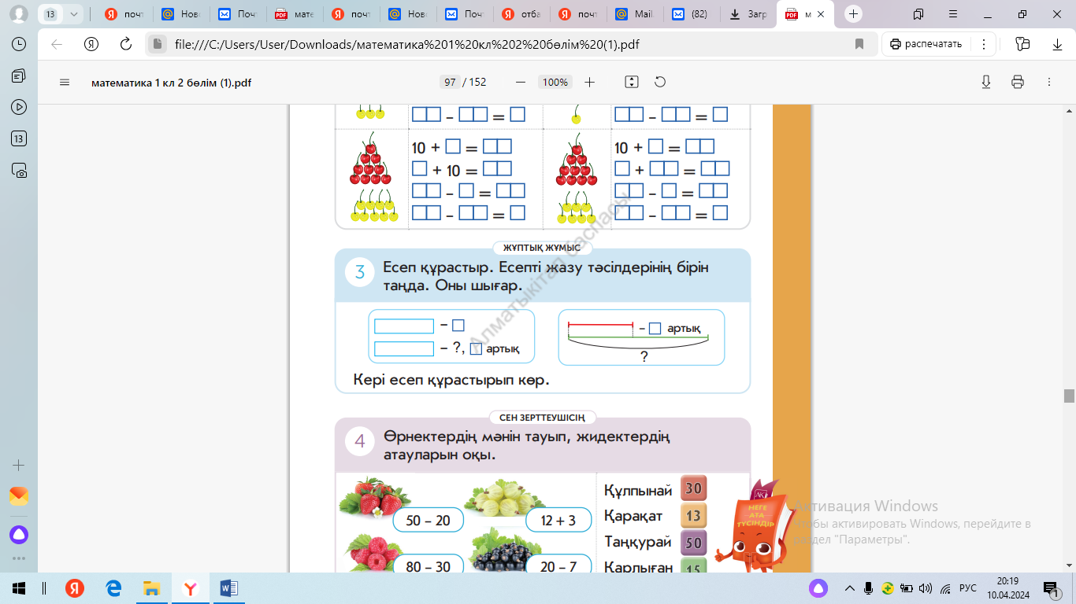Screen dimensions: 1076x604
Task: Open options dots next to распечатать
Action: pyautogui.click(x=985, y=44)
